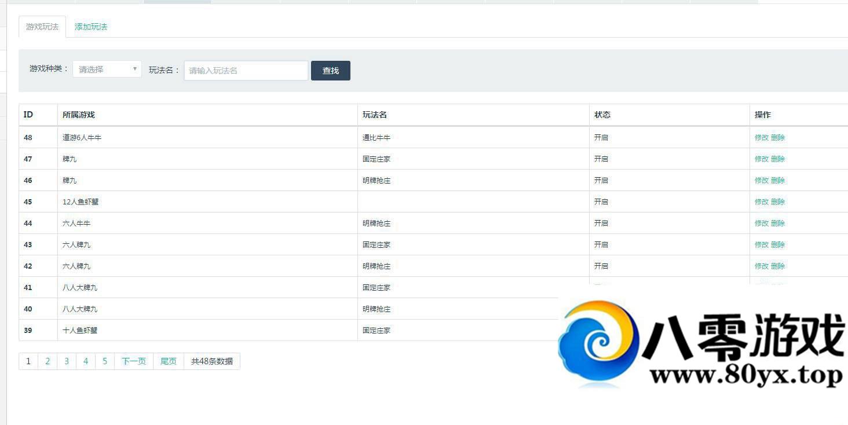Open 修改 for row ID 43
Image resolution: width=848 pixels, height=425 pixels.
click(761, 245)
